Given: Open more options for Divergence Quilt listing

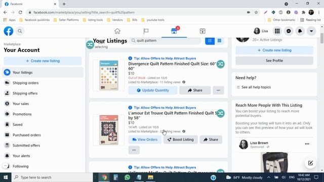Looking at the screenshot, I should (x=218, y=90).
